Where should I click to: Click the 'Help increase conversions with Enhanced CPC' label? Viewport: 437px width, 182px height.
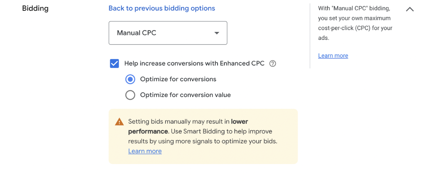tap(194, 63)
